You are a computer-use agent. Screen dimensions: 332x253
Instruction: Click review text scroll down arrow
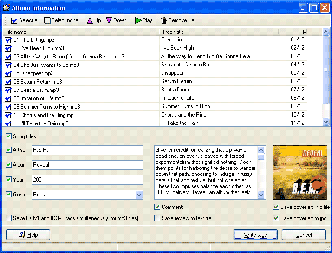point(261,195)
